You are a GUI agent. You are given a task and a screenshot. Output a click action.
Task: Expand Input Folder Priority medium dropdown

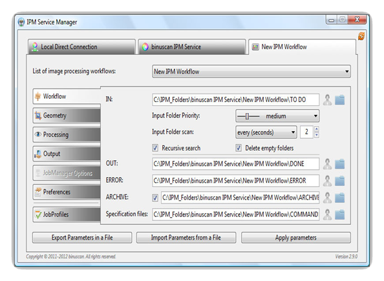coord(277,116)
